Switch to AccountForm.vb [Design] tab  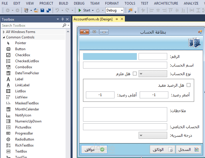[93, 19]
